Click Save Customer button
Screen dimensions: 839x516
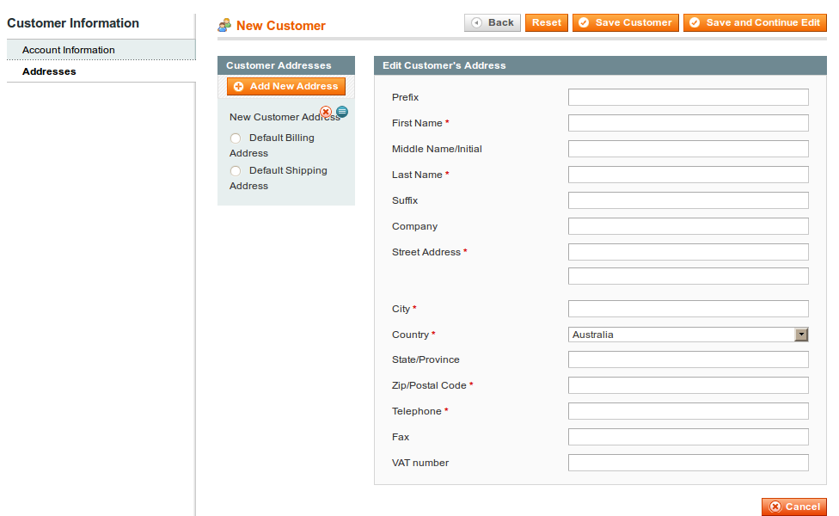click(x=626, y=23)
